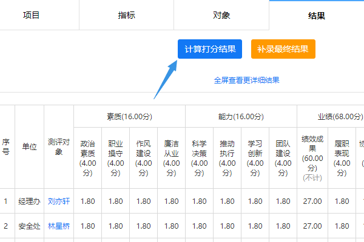This screenshot has width=364, height=242.
Task: Click the 计算打分结果 button
Action: 210,49
